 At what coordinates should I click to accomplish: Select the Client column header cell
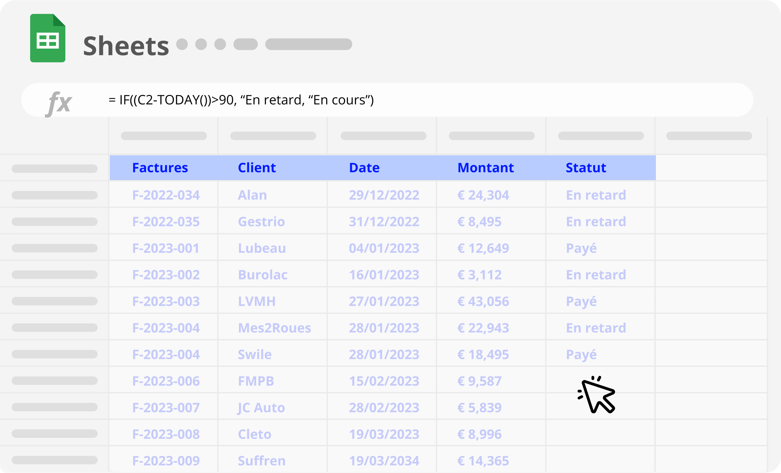257,168
